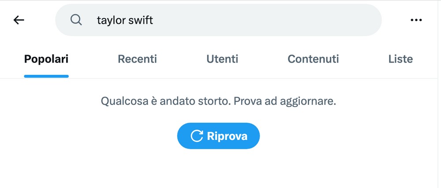The width and height of the screenshot is (441, 188).
Task: Click the "Qualcosa è andato storto" error text
Action: tap(165, 102)
